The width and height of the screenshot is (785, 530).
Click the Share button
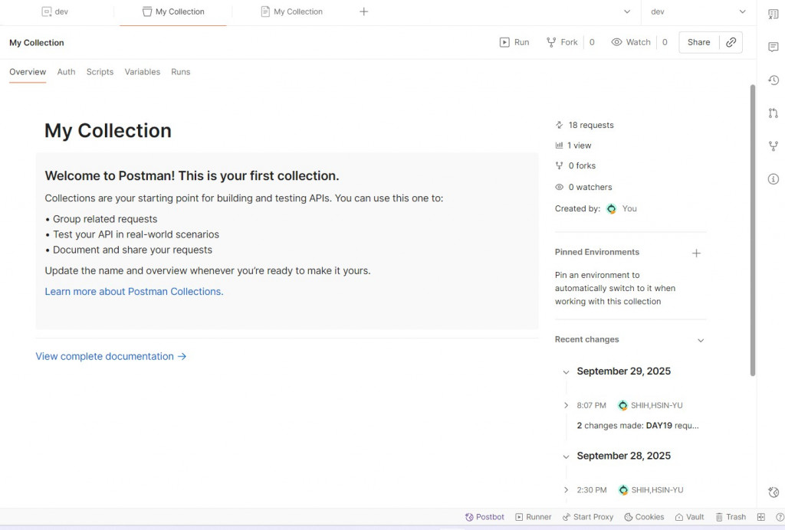[x=698, y=42]
